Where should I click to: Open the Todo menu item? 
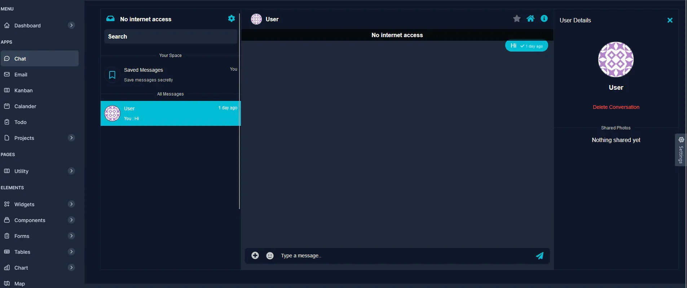pos(40,122)
